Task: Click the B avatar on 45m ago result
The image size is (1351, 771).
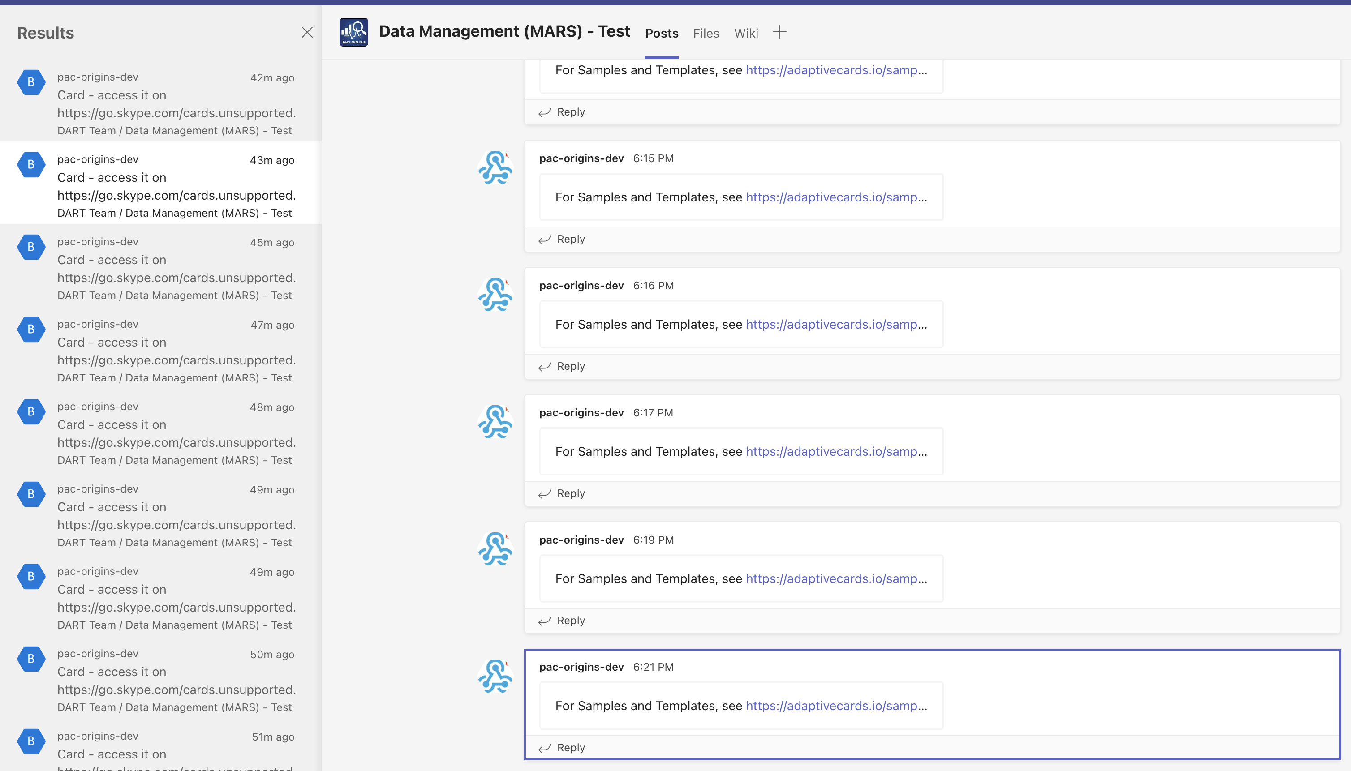Action: click(31, 247)
